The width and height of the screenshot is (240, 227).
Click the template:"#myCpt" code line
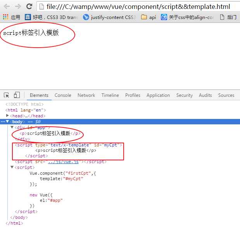click(x=61, y=179)
